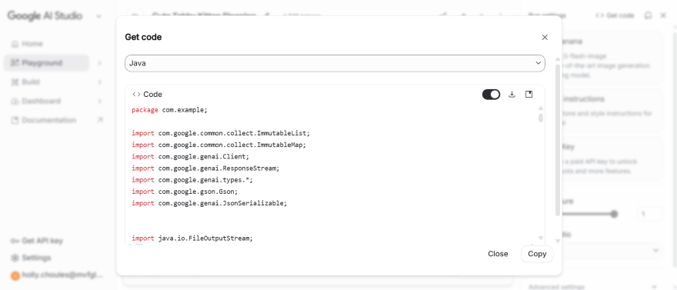Click the "import com.google.gson.Gson;" line
677x290 pixels.
pos(185,192)
